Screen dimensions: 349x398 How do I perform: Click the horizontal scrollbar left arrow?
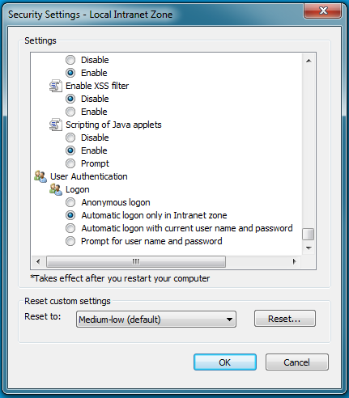click(38, 261)
